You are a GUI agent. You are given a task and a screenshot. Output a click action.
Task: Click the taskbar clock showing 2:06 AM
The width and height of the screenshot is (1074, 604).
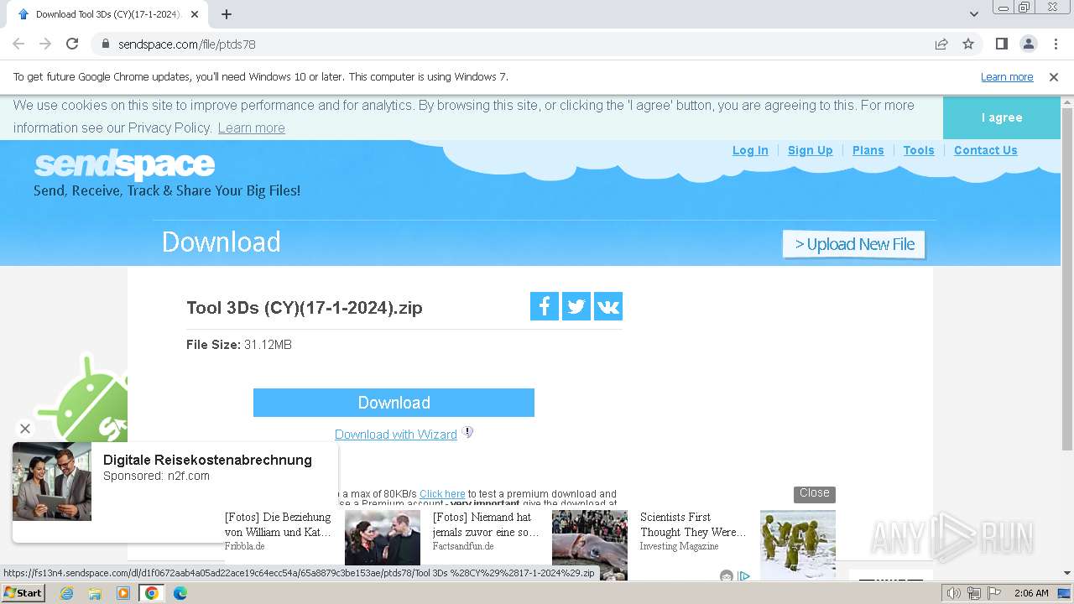[1031, 593]
